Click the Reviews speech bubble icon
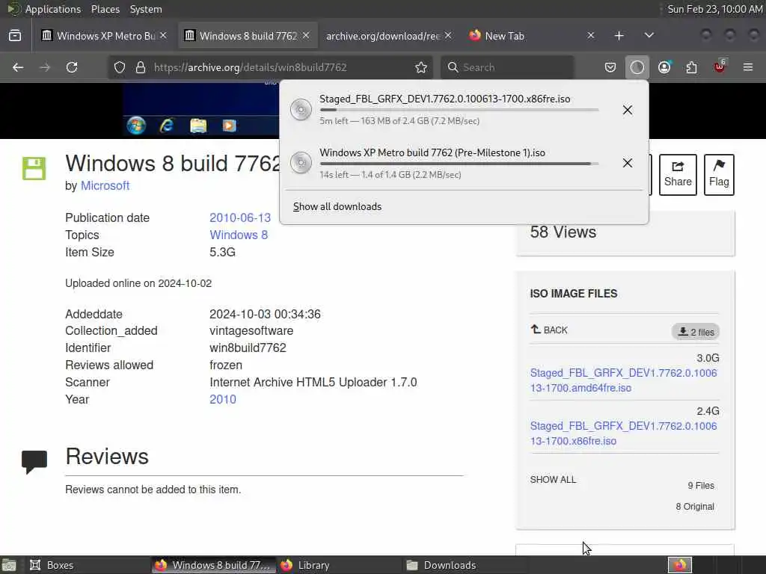This screenshot has width=766, height=574. 34,462
